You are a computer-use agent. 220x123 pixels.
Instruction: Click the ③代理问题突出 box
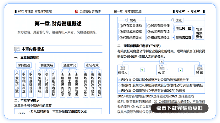click(x=131, y=38)
